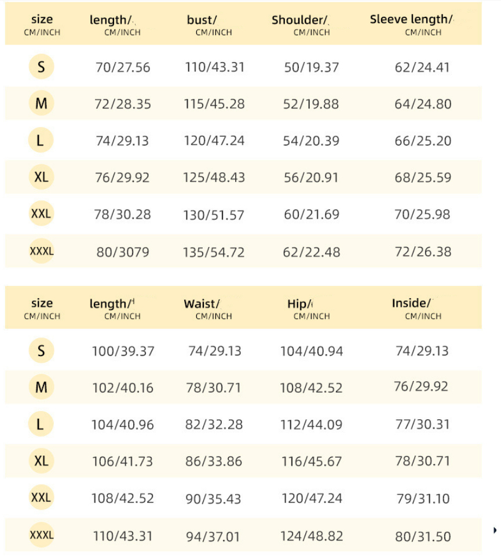Image resolution: width=501 pixels, height=559 pixels.
Task: Click the S size badge in Waist table
Action: (x=41, y=351)
